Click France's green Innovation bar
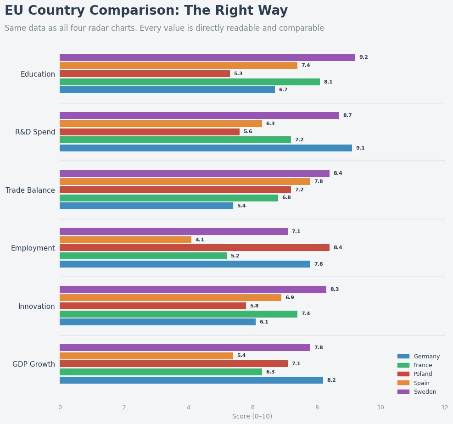Screen dimensions: 453x424 (178, 314)
